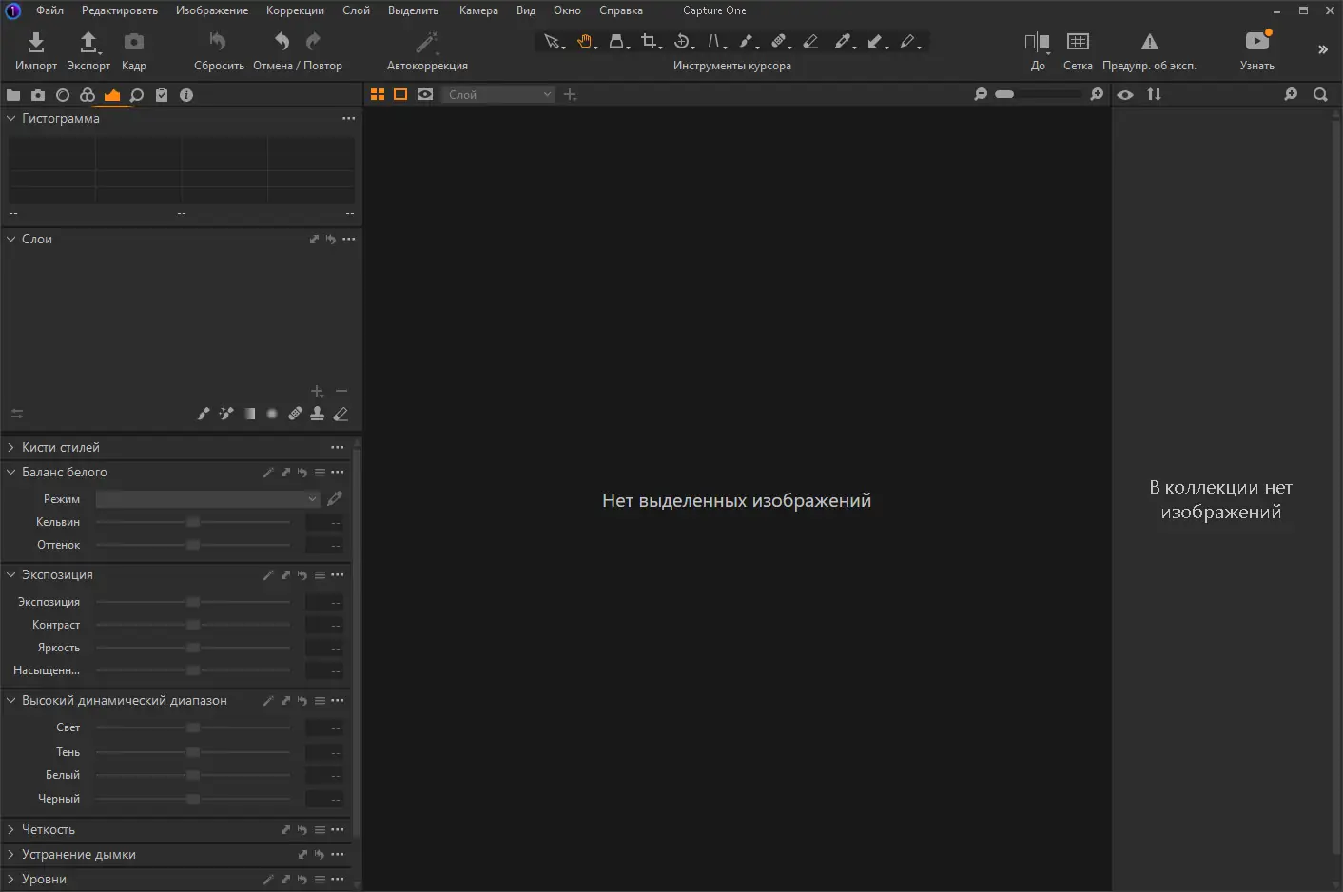Open the Library folder tool tab
The width and height of the screenshot is (1343, 892).
pos(13,95)
